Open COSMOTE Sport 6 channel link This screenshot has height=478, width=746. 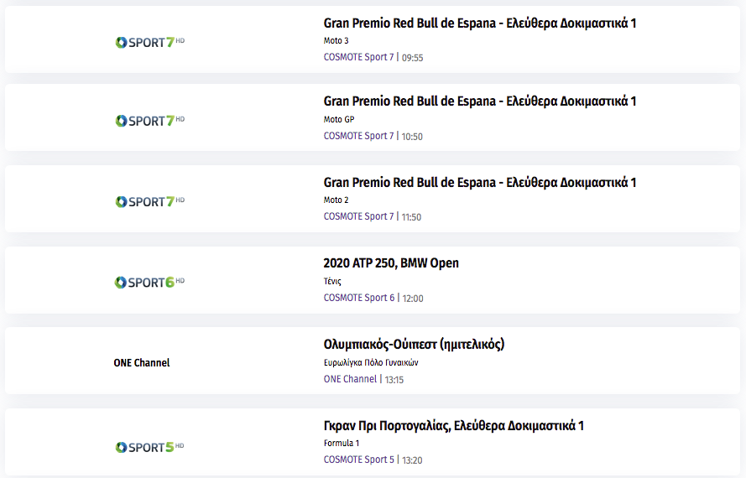359,298
